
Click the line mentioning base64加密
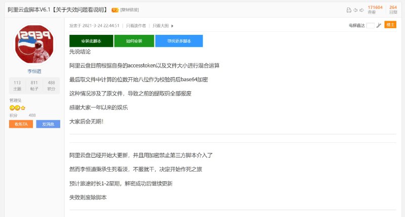tap(138, 80)
